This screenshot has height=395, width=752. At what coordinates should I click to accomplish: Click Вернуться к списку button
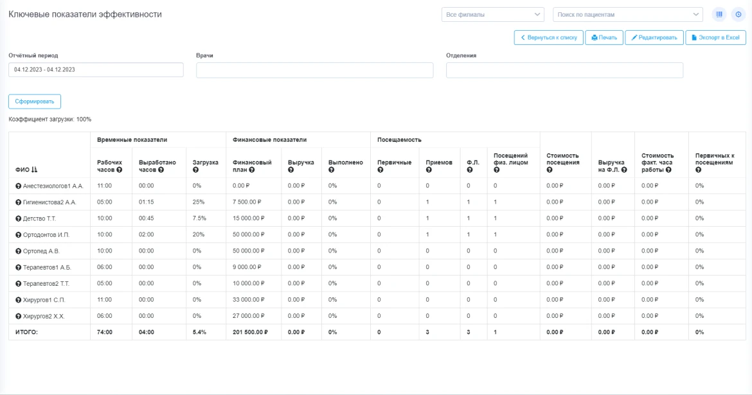pos(548,38)
